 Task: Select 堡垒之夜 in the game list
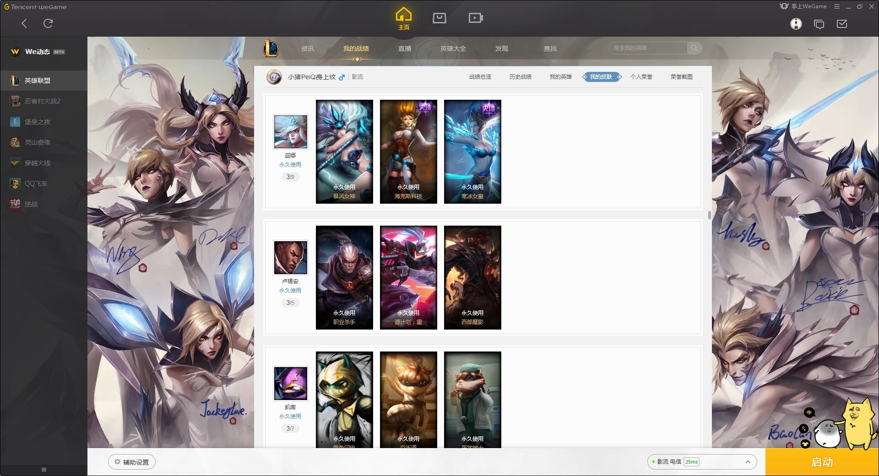click(x=43, y=122)
